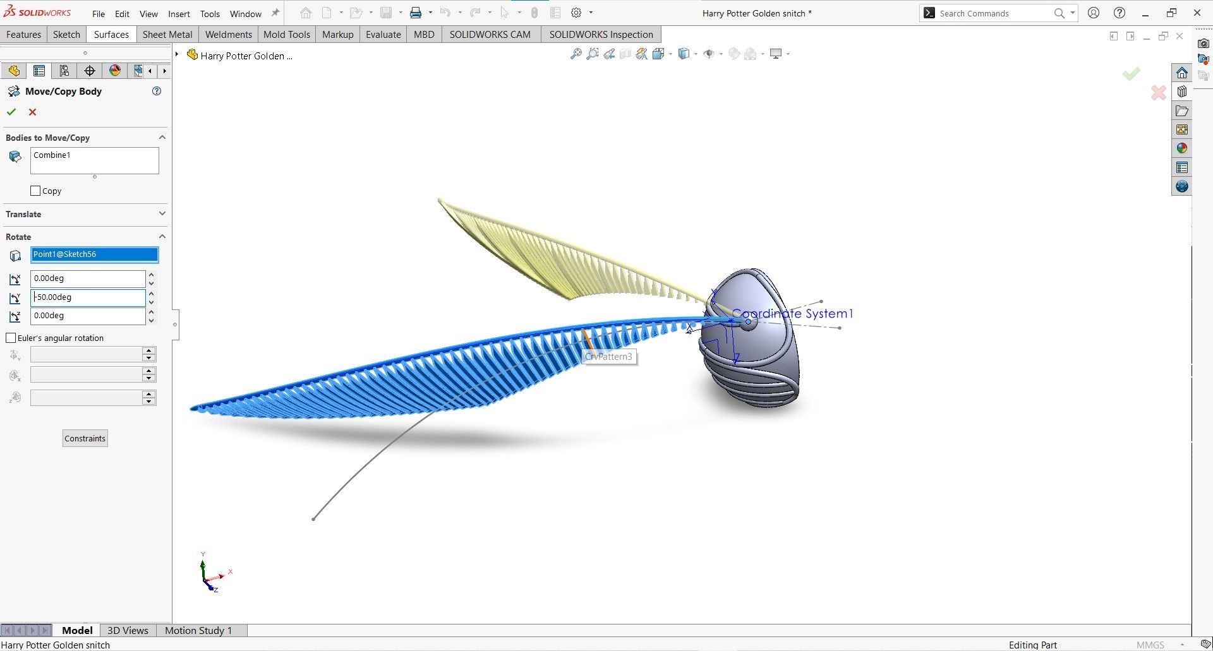Click the top-right help question icon
Image resolution: width=1213 pixels, height=651 pixels.
pyautogui.click(x=1119, y=13)
